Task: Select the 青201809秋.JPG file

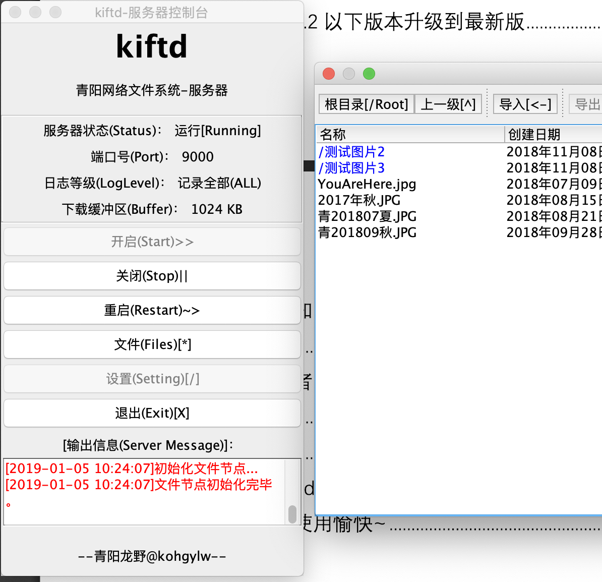Action: click(x=367, y=232)
